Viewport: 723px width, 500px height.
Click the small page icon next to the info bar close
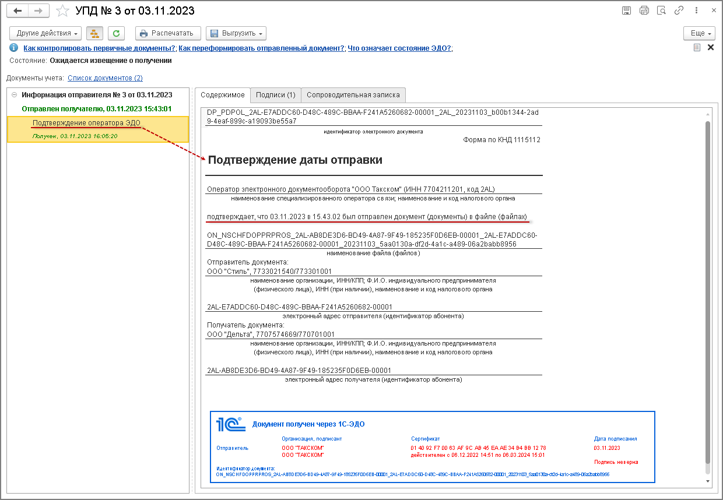[697, 48]
